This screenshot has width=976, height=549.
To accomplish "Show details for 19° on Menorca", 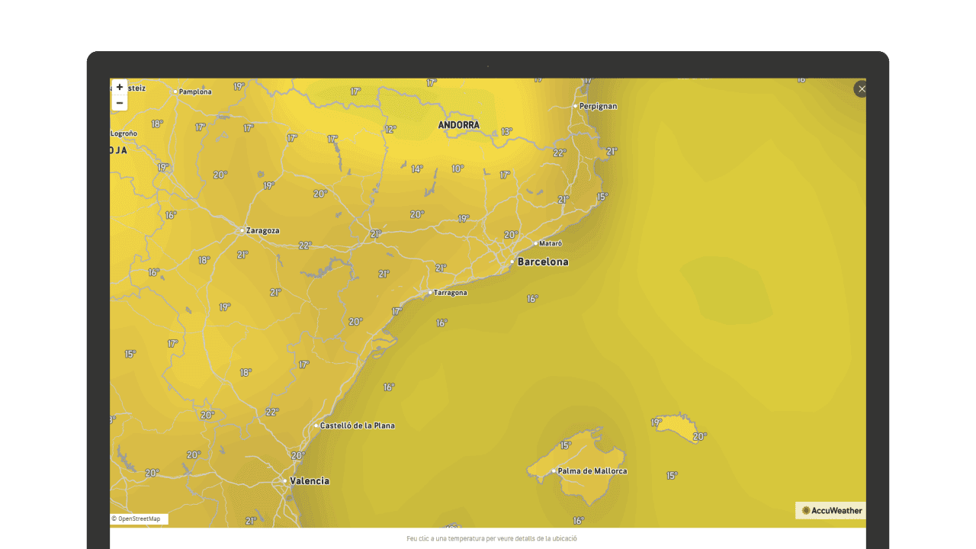I will [657, 422].
